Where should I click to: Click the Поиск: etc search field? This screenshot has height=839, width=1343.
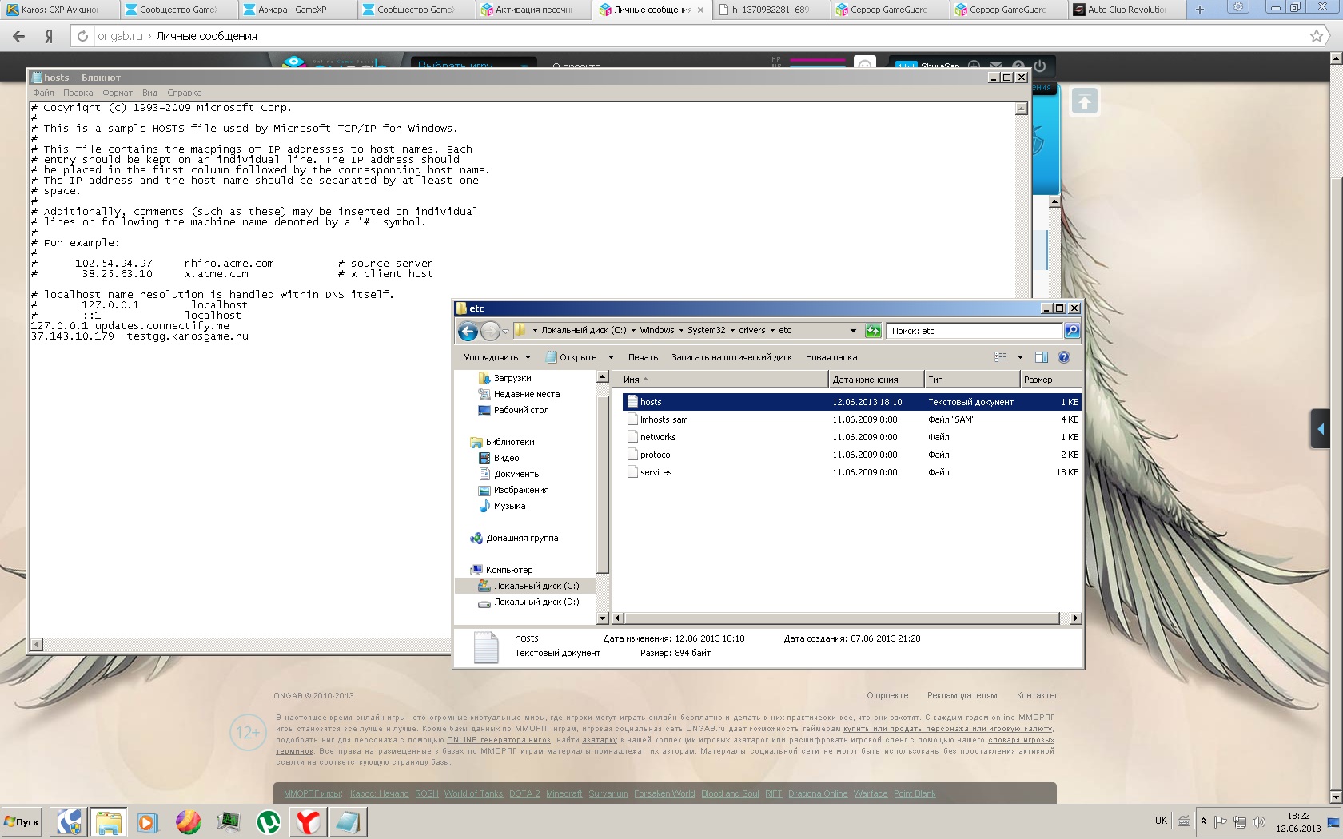tap(974, 331)
